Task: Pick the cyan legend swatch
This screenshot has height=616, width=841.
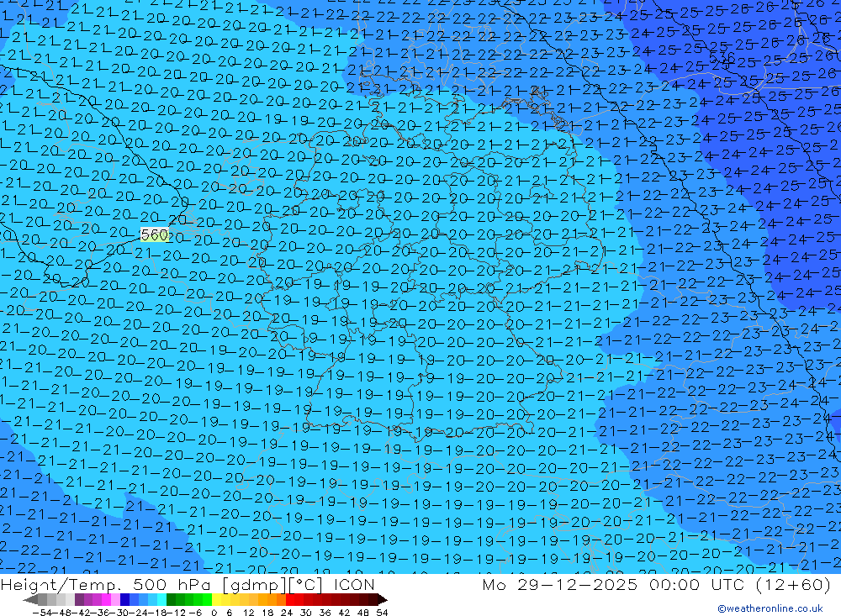Action: point(161,600)
